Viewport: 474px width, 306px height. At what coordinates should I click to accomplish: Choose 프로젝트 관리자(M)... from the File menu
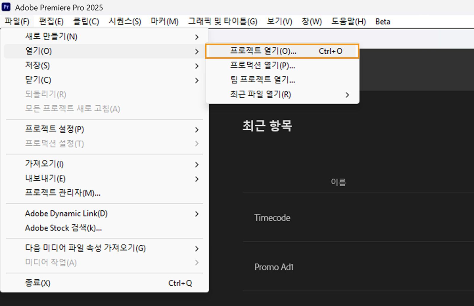tap(103, 193)
